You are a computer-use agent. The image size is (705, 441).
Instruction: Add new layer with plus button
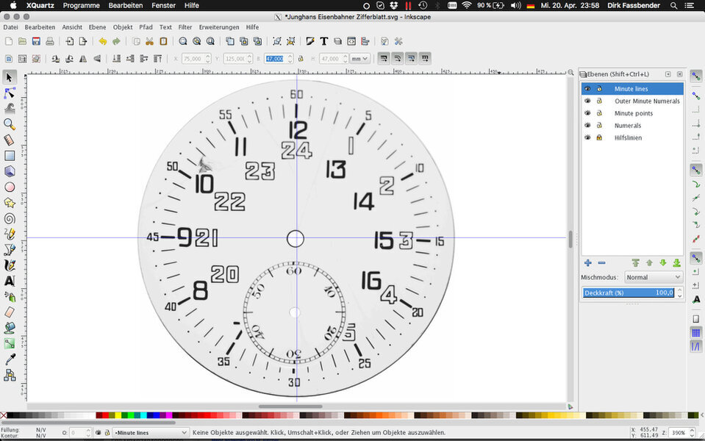coord(587,263)
